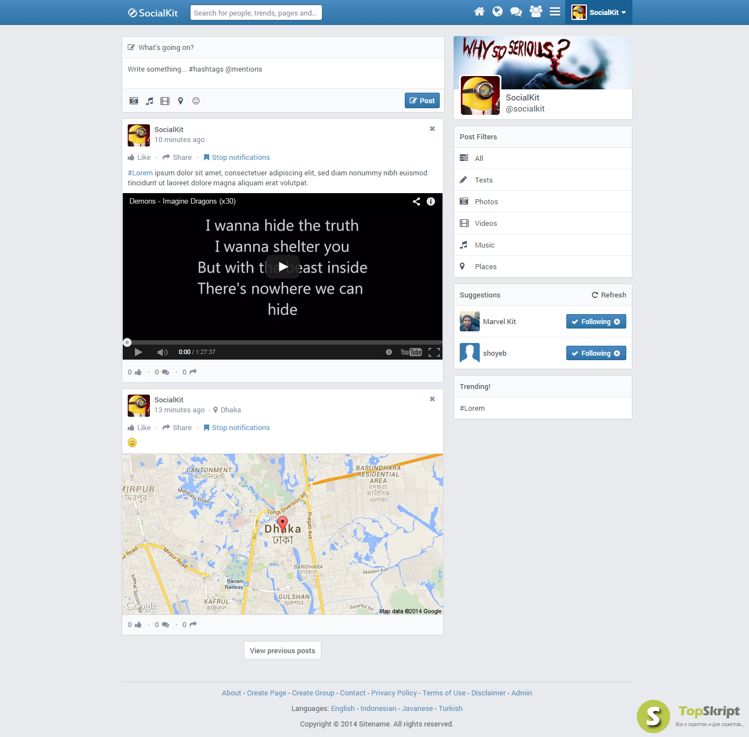Switch language to Turkish
This screenshot has height=737, width=749.
[x=450, y=709]
